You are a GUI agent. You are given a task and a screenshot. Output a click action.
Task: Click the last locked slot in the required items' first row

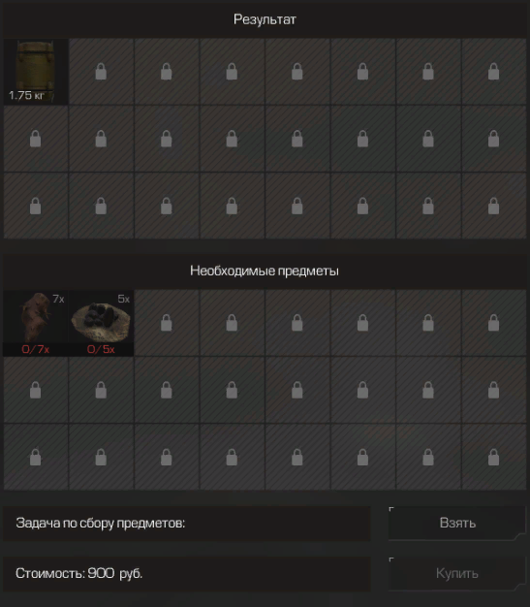(x=493, y=323)
